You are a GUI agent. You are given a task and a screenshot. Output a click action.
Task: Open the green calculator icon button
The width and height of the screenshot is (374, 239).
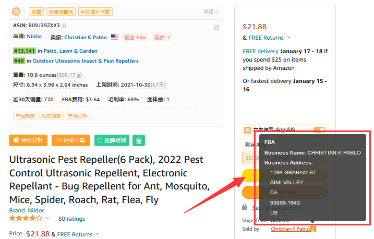click(138, 140)
